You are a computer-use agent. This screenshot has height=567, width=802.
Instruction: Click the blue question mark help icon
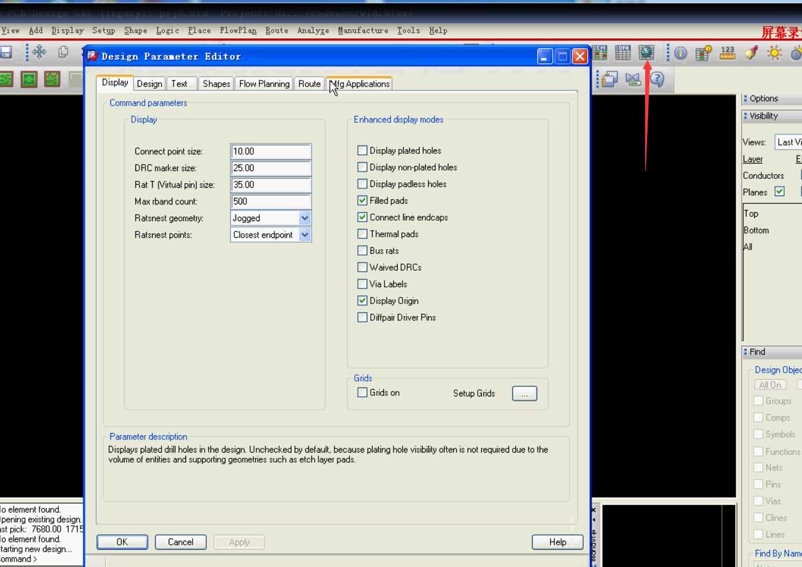657,79
